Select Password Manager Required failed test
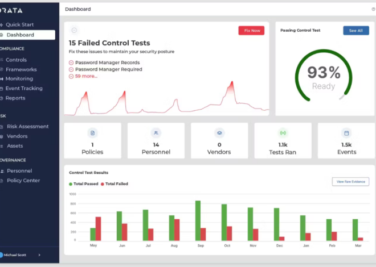The width and height of the screenshot is (376, 267). (x=109, y=69)
